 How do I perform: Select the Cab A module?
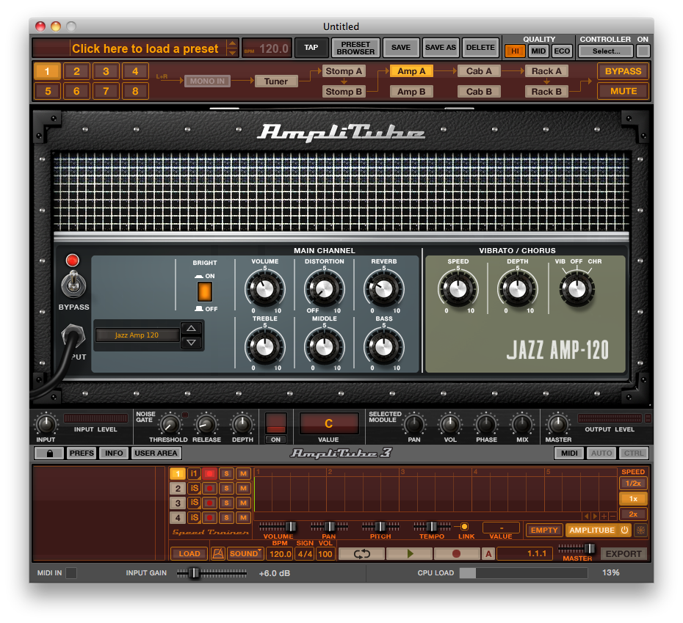tap(479, 71)
